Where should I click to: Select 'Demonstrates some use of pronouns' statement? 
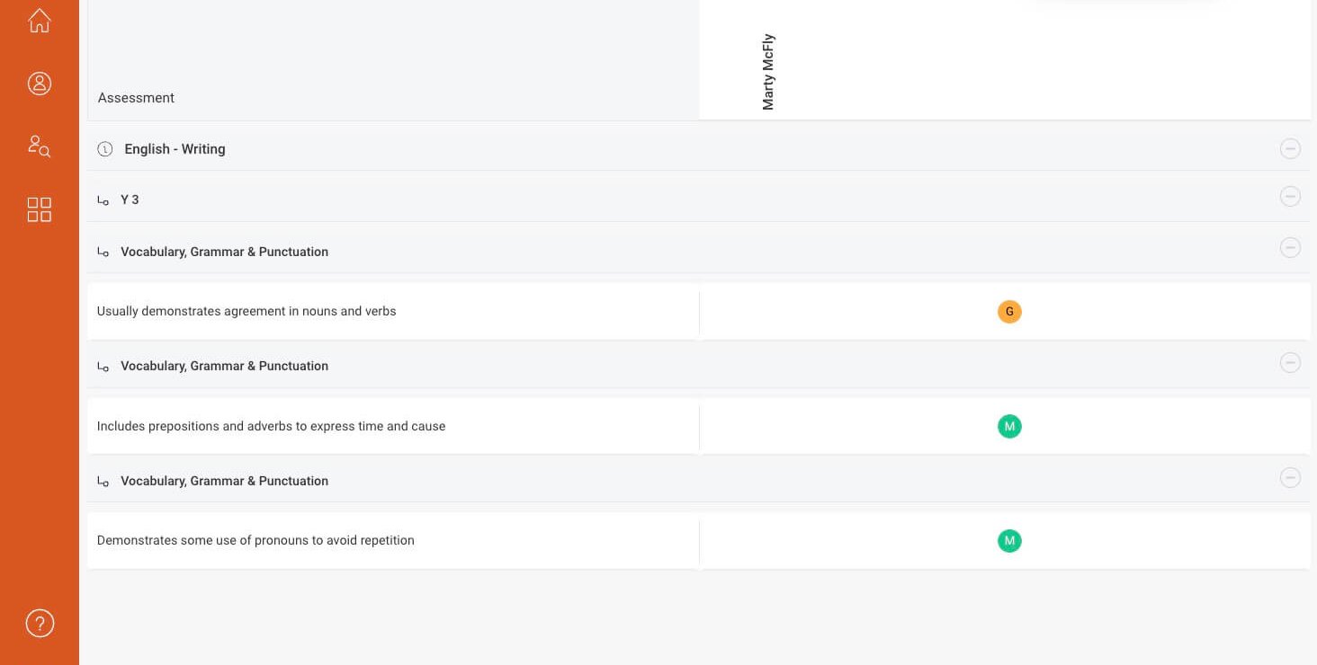pos(255,540)
